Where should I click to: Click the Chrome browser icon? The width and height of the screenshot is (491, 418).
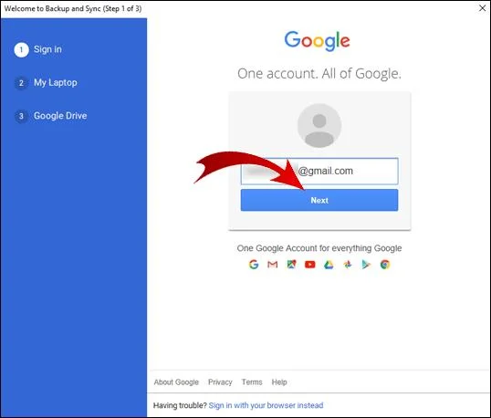tap(385, 265)
